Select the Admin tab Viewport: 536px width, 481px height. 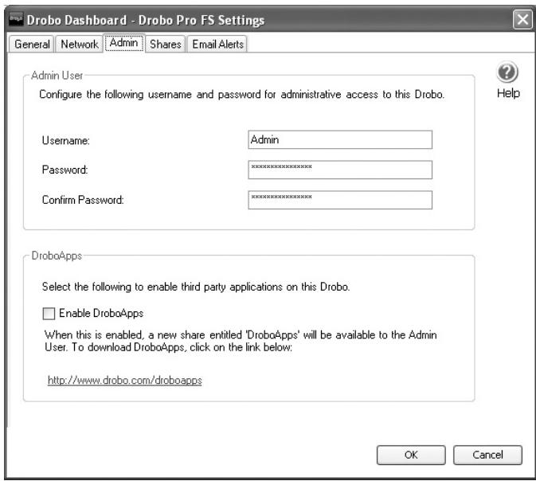123,43
